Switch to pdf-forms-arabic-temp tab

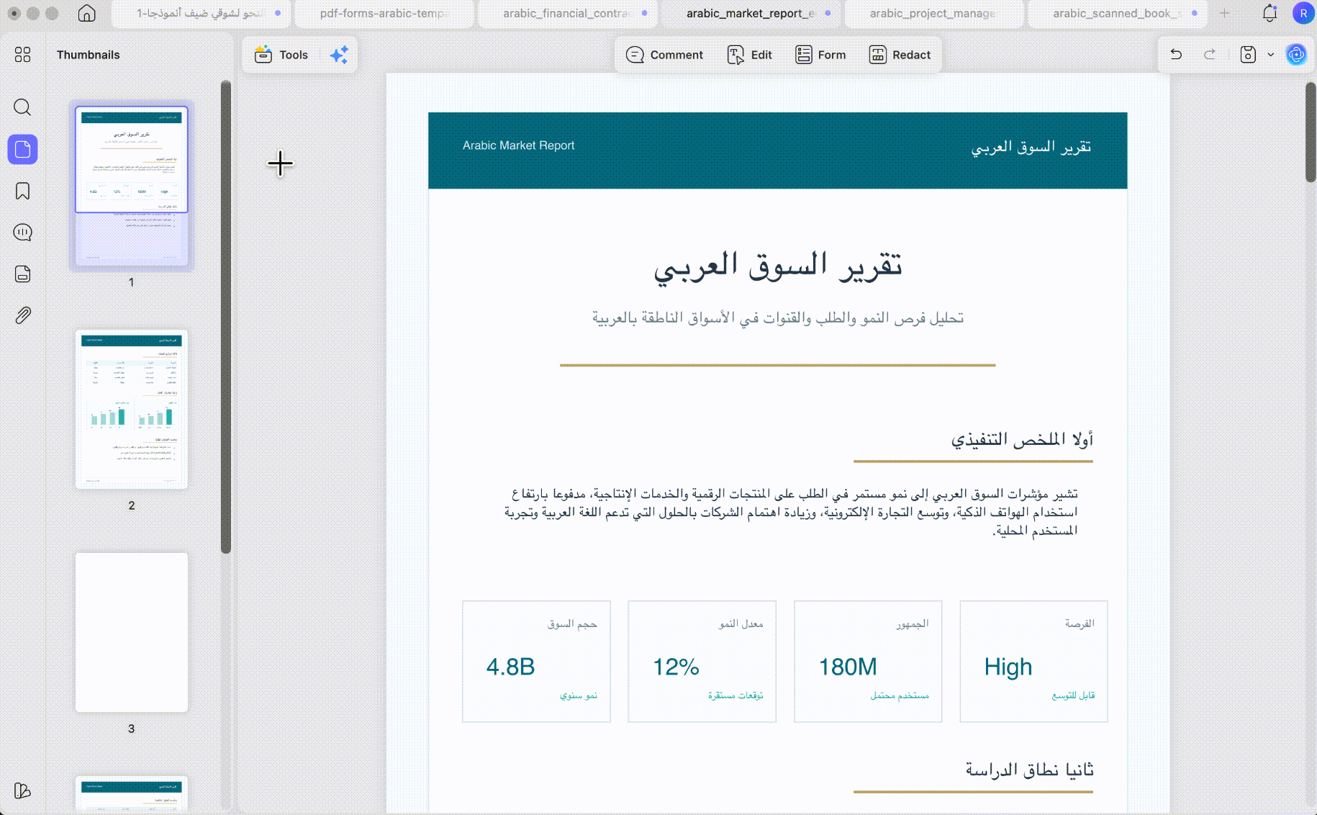(x=385, y=13)
